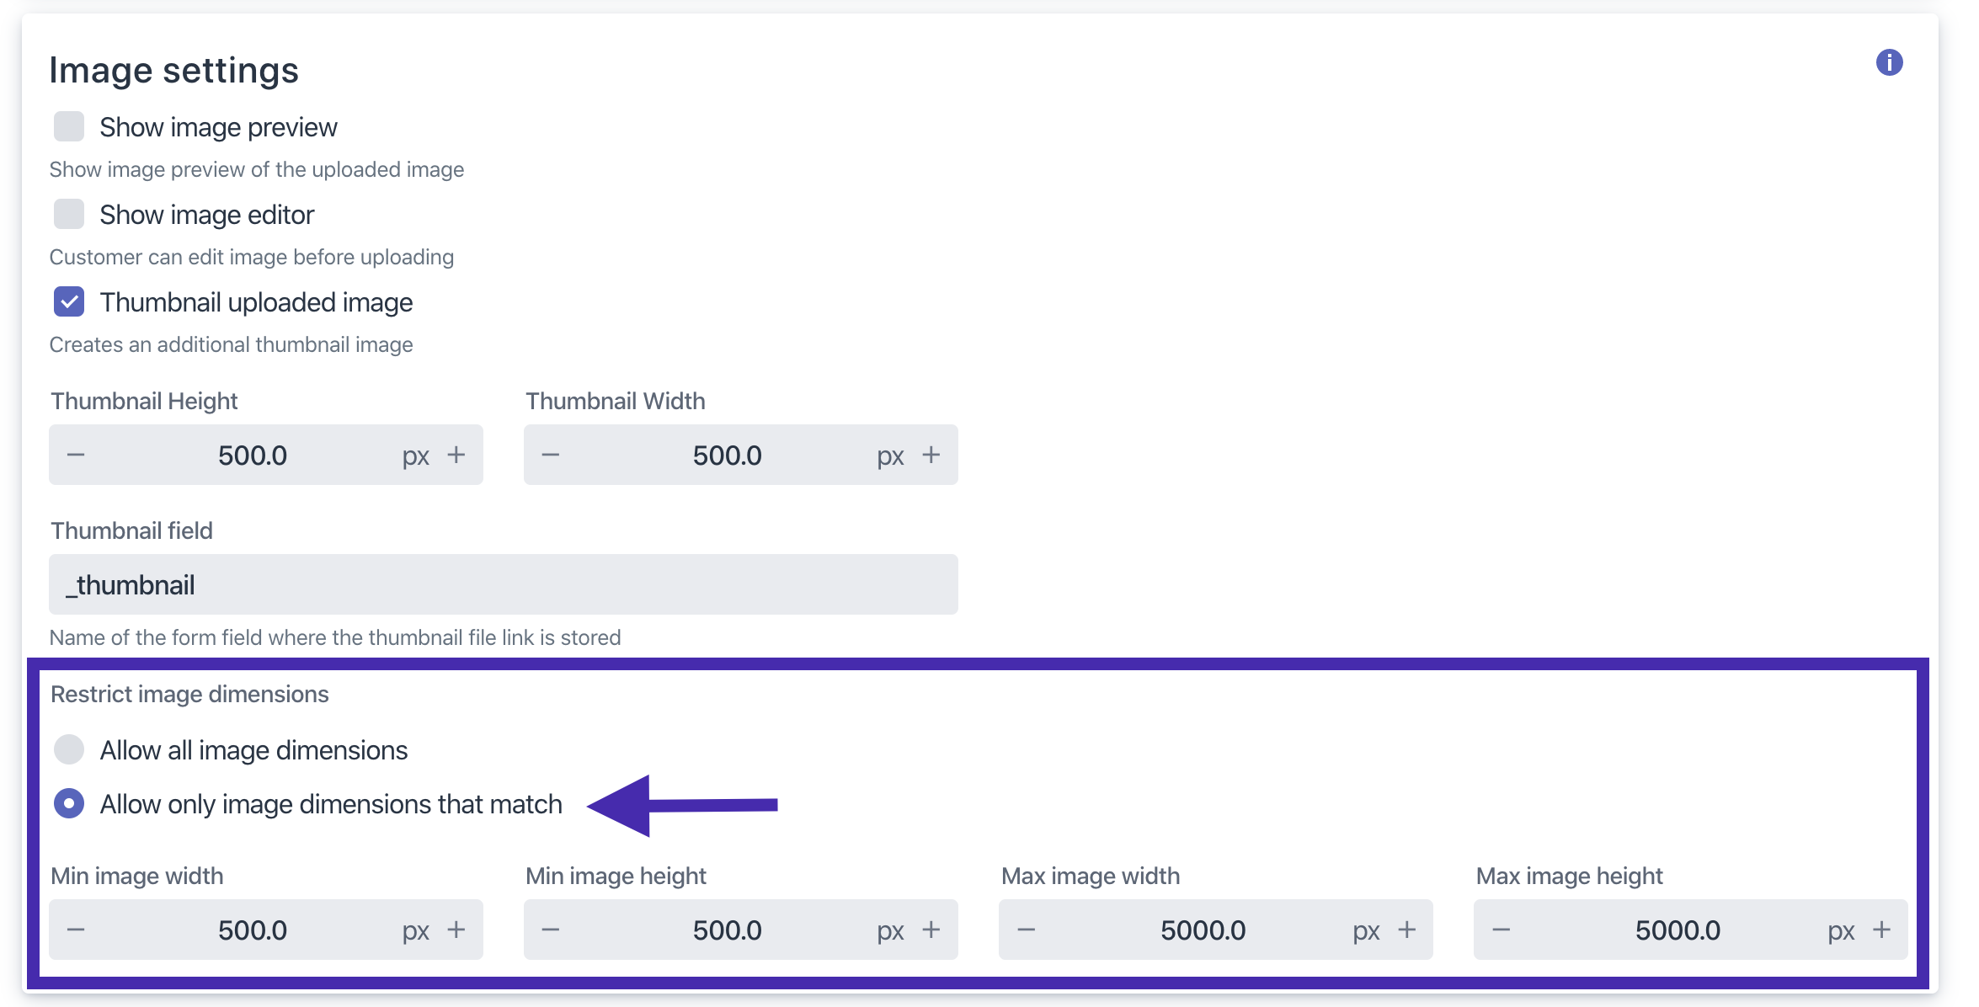Increase Min image width using plus

(456, 930)
